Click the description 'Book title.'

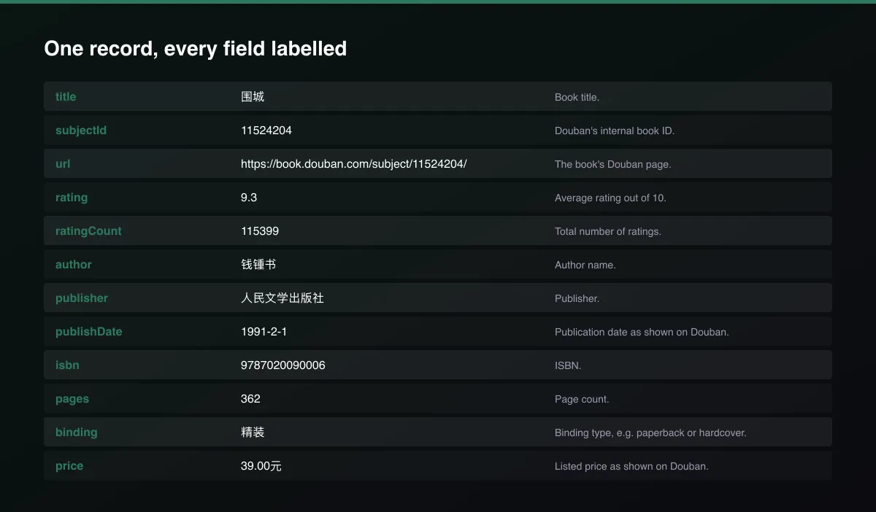pyautogui.click(x=577, y=97)
